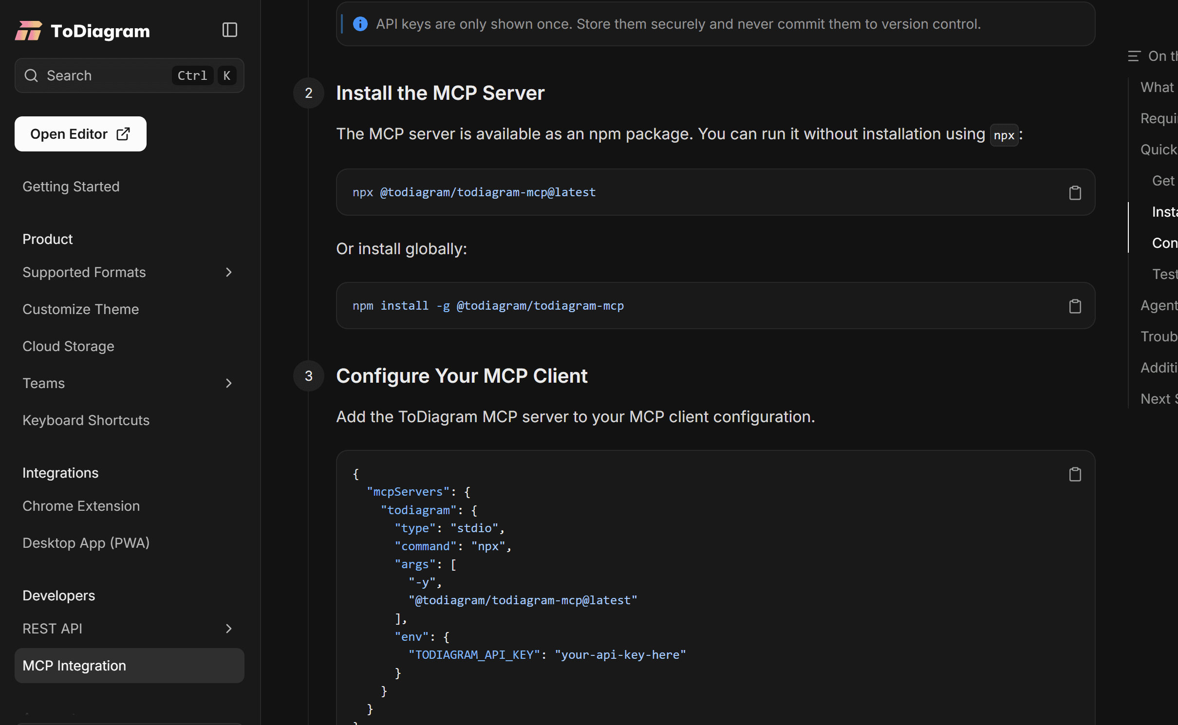Open Customize Theme page

81,309
